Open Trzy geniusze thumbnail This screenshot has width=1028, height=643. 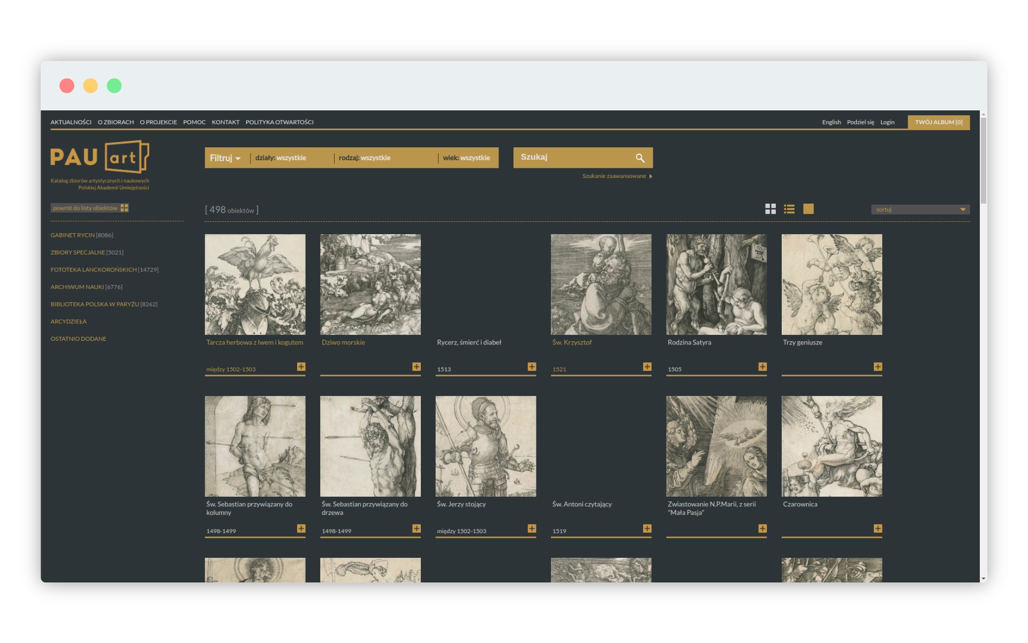(x=832, y=285)
